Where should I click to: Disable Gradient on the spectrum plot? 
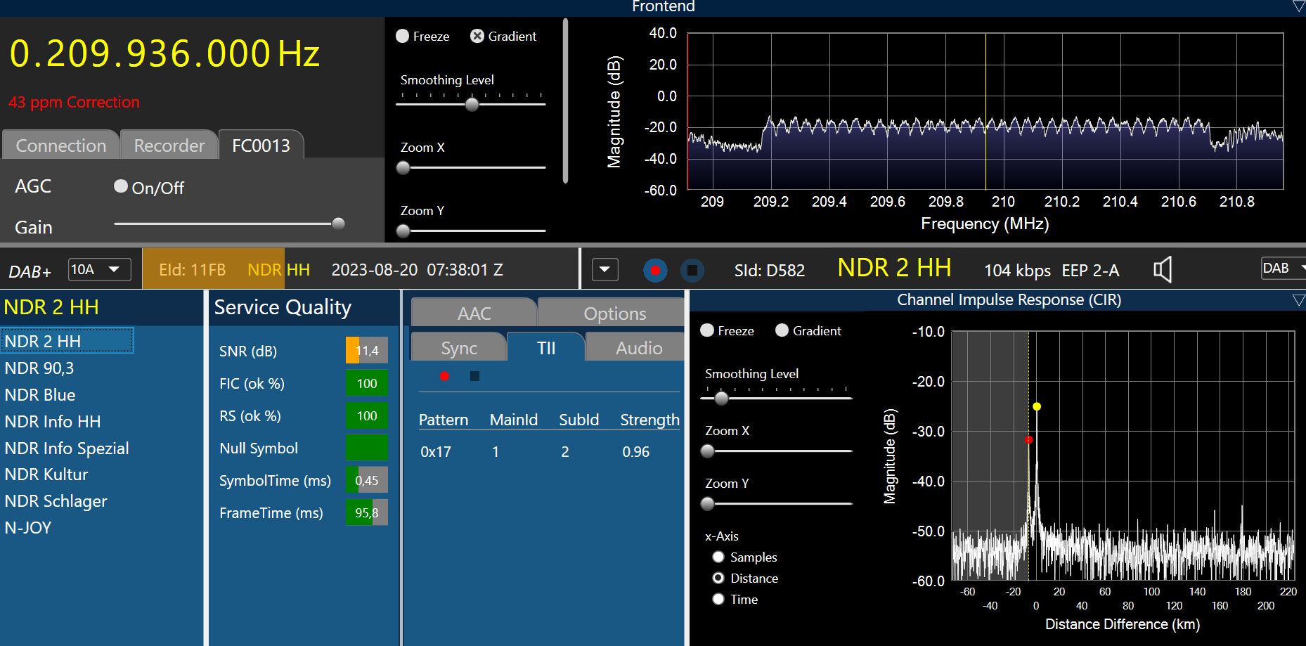477,36
